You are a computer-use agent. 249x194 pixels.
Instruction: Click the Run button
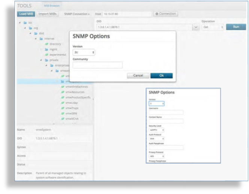tap(236, 27)
